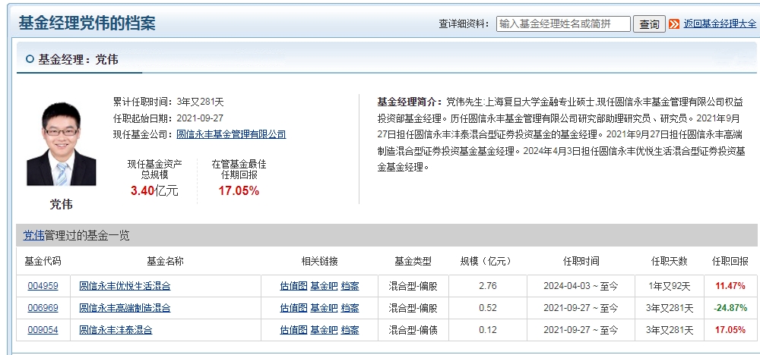This screenshot has height=355, width=760.
Task: Click the 1年又92天 tenure days cell
Action: [669, 286]
